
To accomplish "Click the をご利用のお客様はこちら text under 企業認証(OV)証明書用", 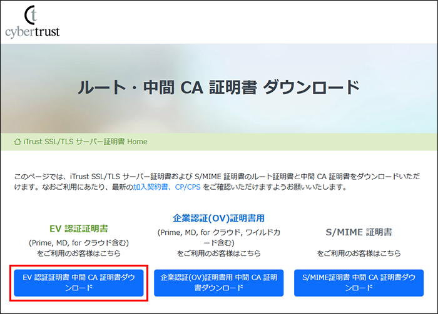I will pos(219,253).
